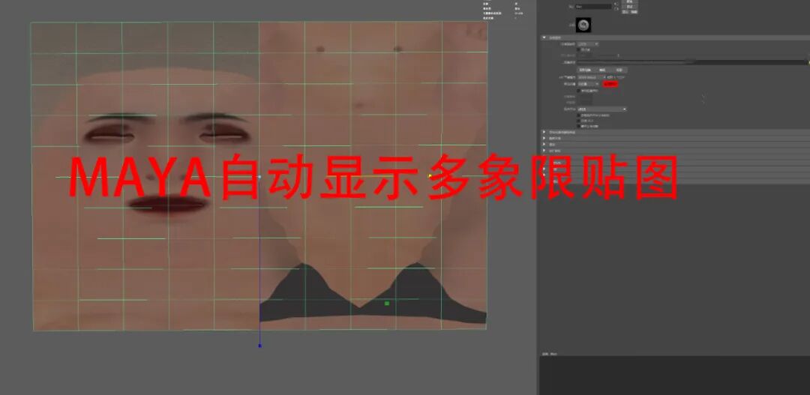Image resolution: width=810 pixels, height=395 pixels.
Task: Click the lower connection icon beside name field
Action: pyautogui.click(x=616, y=9)
